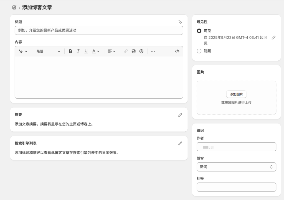Toggle bold formatting in the content editor

70,51
